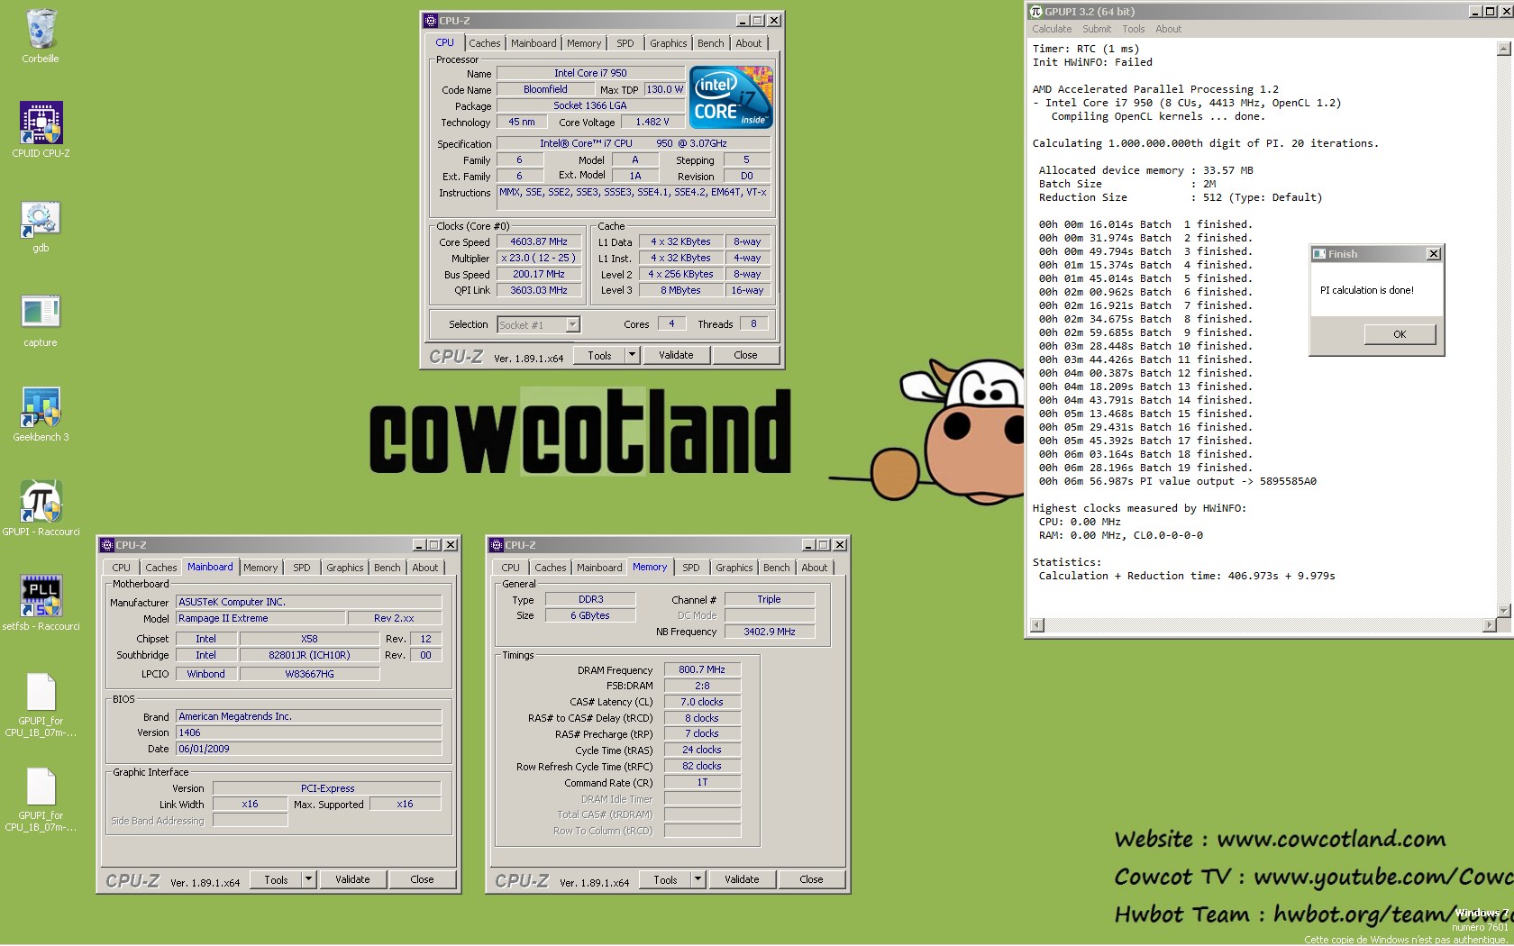Open the Socket #1 selection dropdown
Screen dimensions: 1514x946
(x=572, y=324)
